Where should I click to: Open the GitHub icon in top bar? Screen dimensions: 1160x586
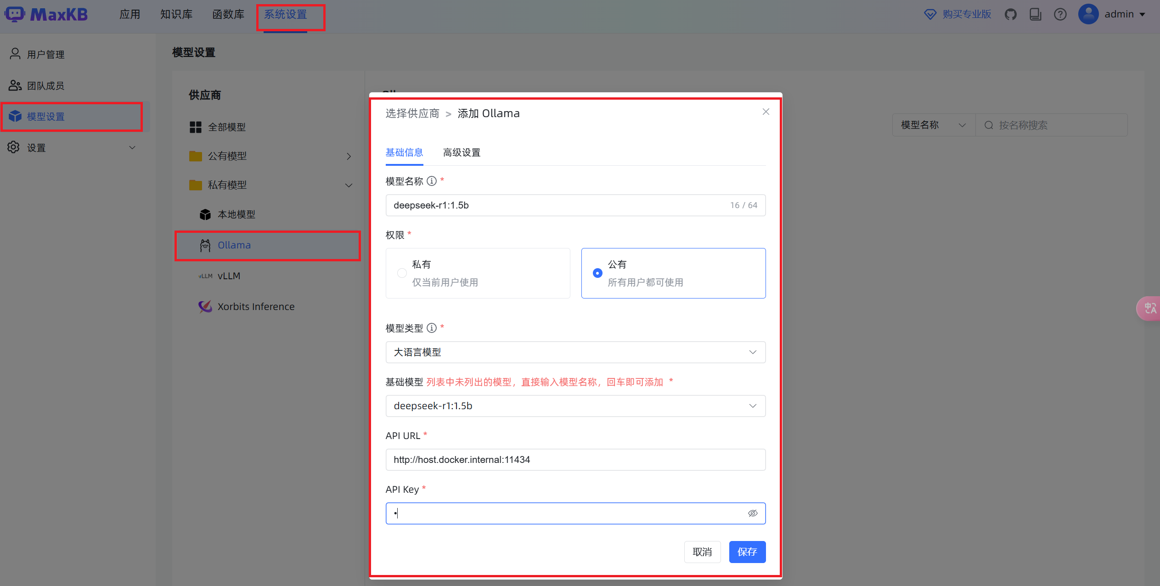click(1011, 14)
